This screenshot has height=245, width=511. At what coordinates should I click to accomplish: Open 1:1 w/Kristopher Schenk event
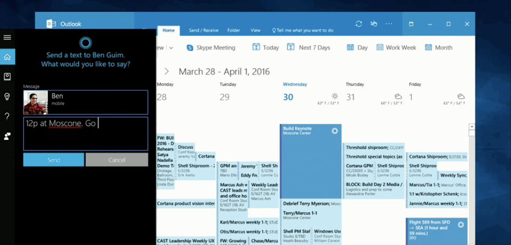pyautogui.click(x=437, y=194)
